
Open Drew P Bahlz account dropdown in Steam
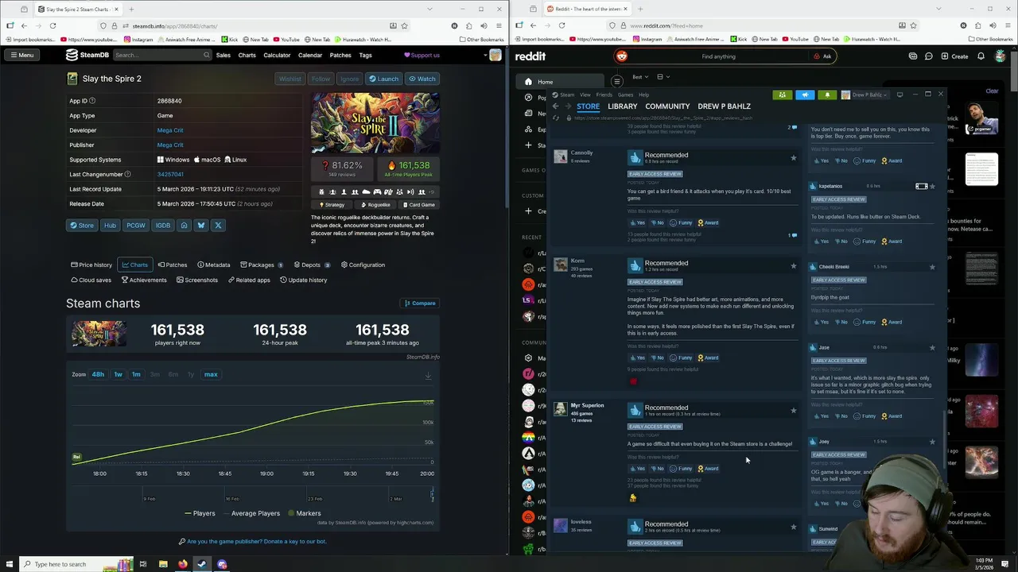[864, 95]
